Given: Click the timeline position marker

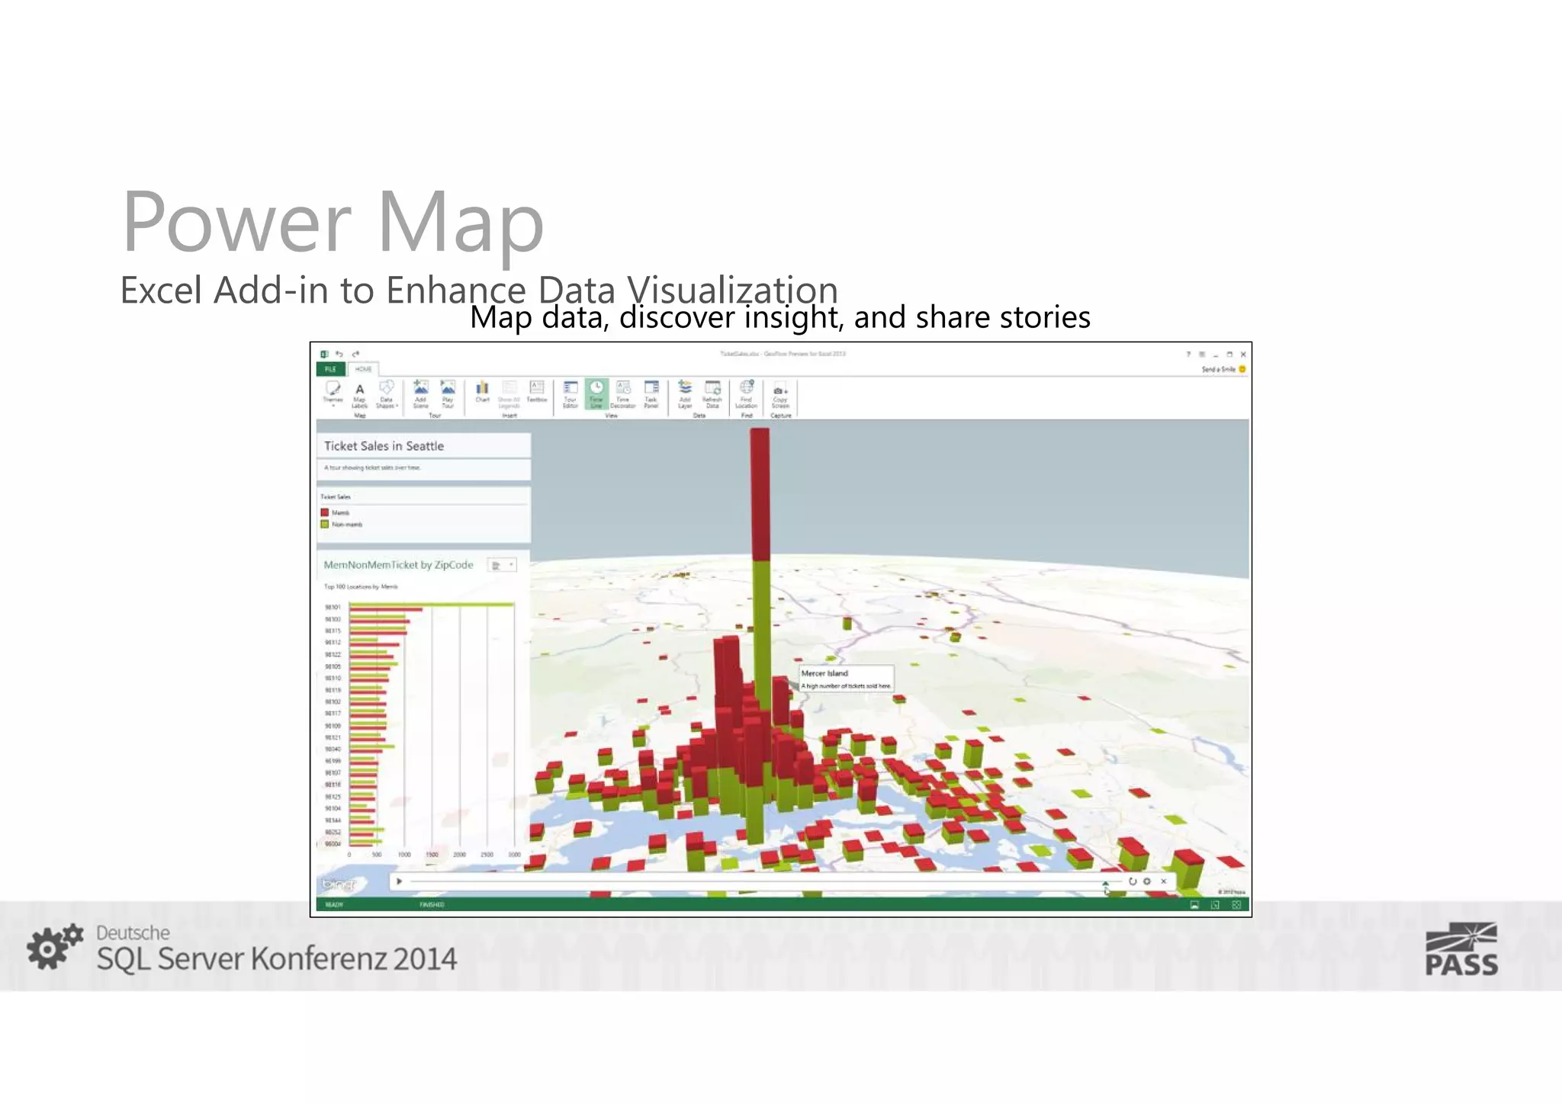Looking at the screenshot, I should click(x=1105, y=883).
